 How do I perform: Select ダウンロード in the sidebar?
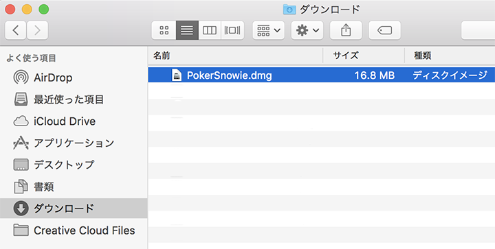[74, 209]
